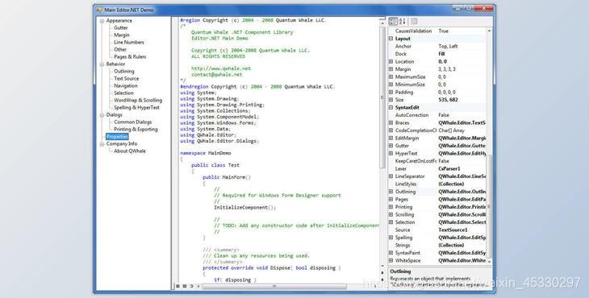The width and height of the screenshot is (589, 298).
Task: Click the editor horizontal scrollbar thumb
Action: (x=274, y=287)
